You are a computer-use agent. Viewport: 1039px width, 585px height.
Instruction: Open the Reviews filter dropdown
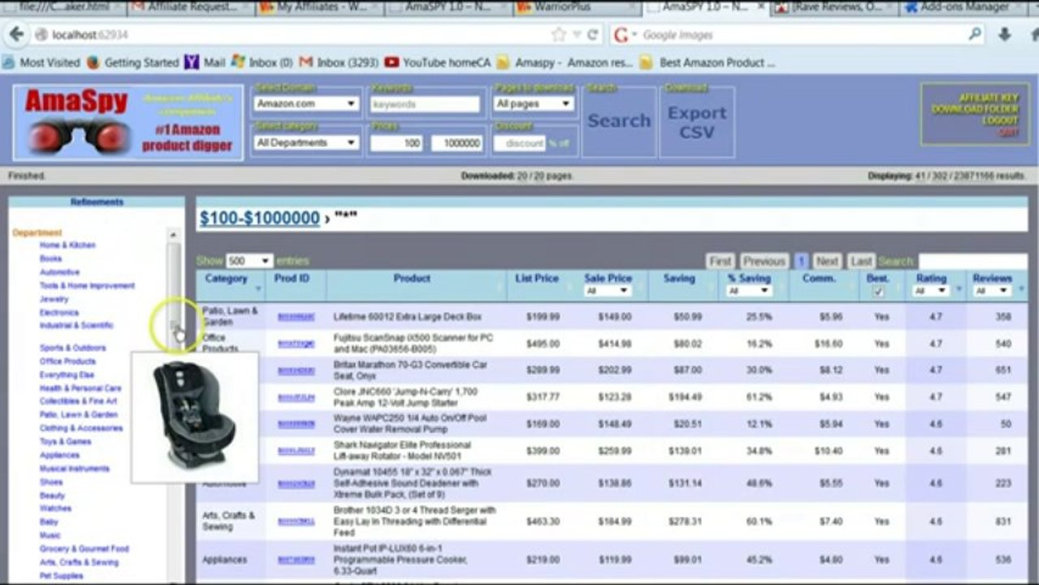click(x=992, y=291)
